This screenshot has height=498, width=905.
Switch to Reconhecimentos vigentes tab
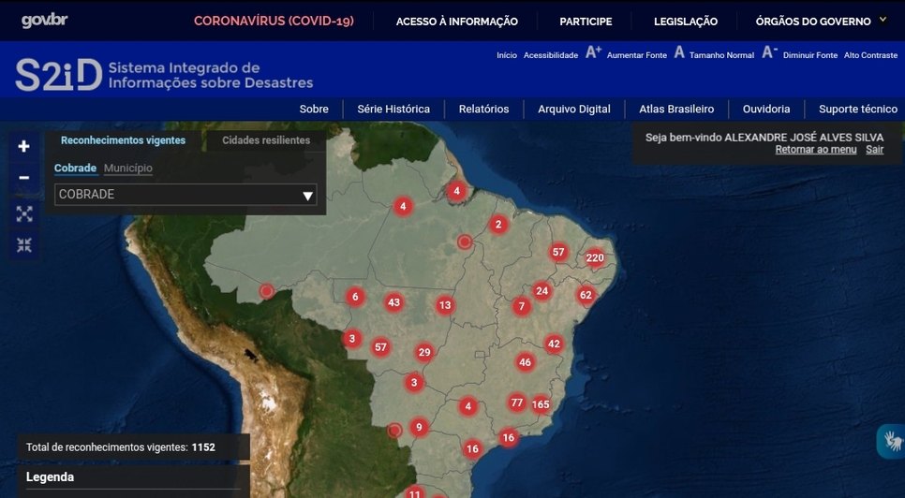pyautogui.click(x=124, y=140)
